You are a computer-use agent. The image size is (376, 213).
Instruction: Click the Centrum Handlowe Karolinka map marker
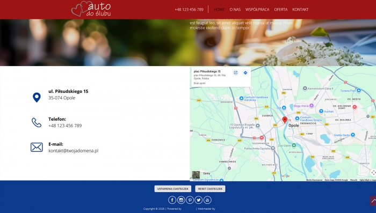(x=242, y=98)
